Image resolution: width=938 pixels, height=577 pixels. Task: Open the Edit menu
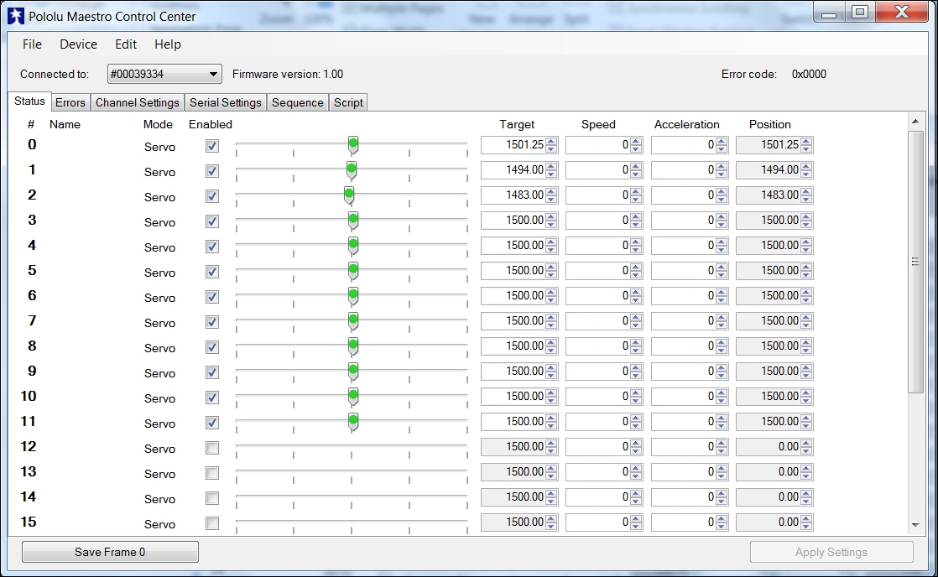(x=126, y=44)
